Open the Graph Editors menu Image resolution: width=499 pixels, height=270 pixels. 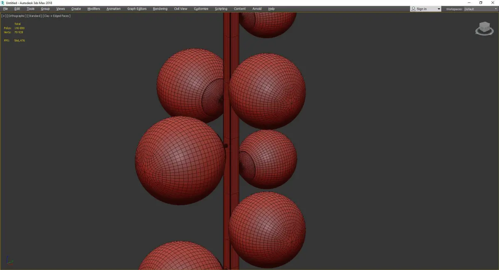(137, 9)
